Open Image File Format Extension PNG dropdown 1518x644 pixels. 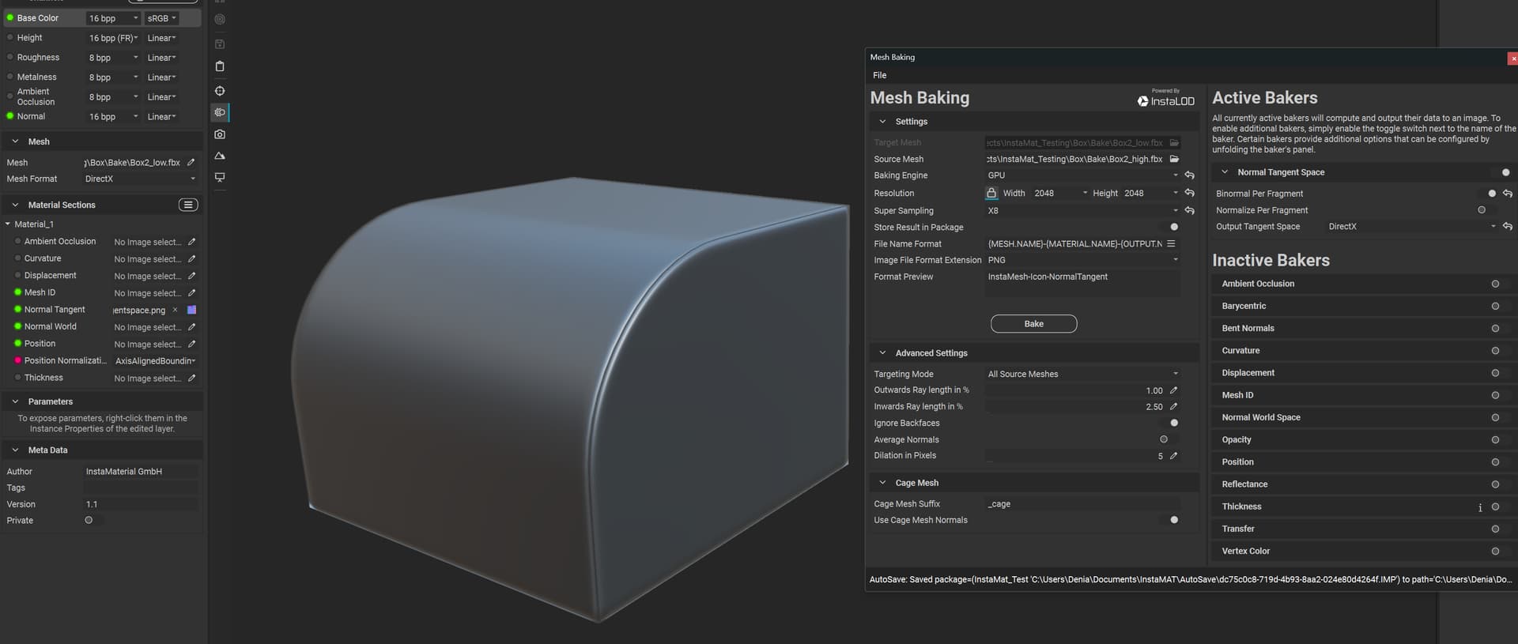pos(1082,260)
